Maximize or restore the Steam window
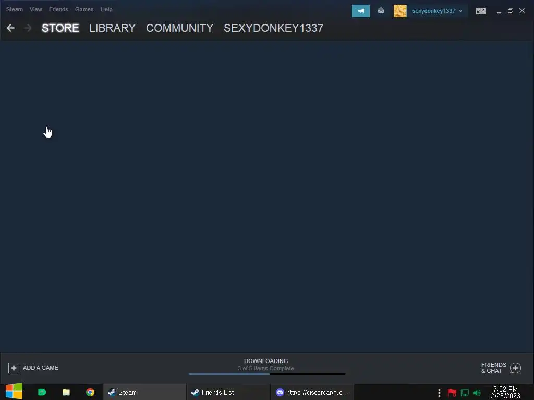 pos(510,11)
